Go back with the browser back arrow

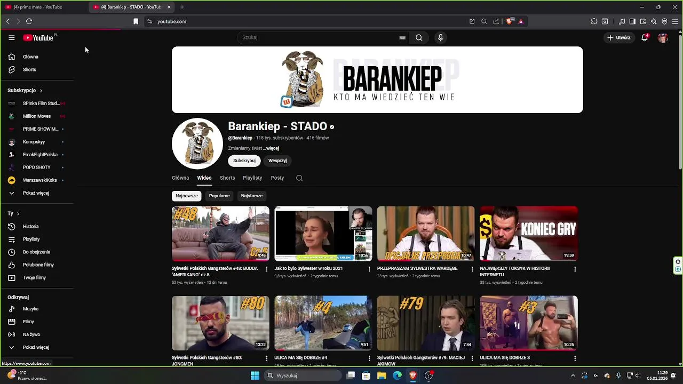(x=7, y=21)
